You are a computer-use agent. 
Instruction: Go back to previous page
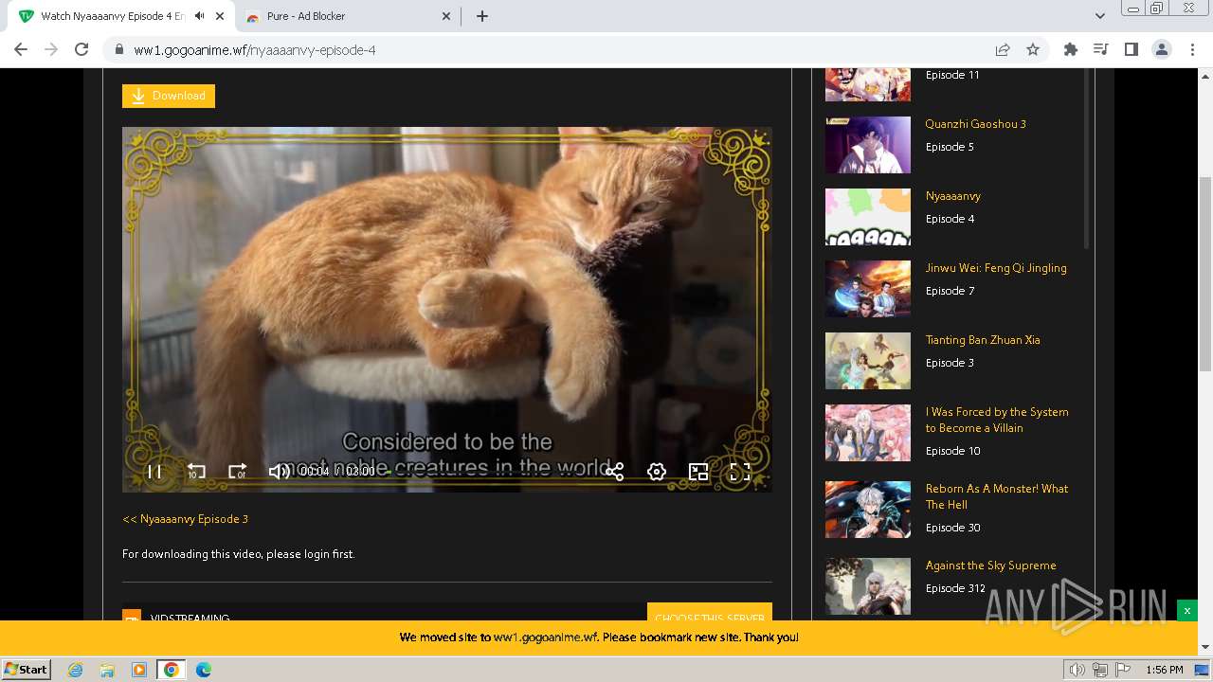(21, 49)
